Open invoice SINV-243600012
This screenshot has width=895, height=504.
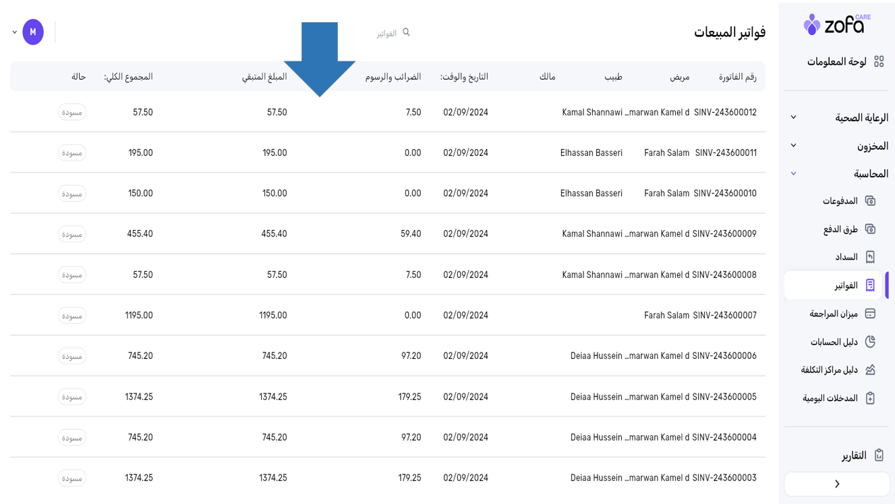click(725, 113)
